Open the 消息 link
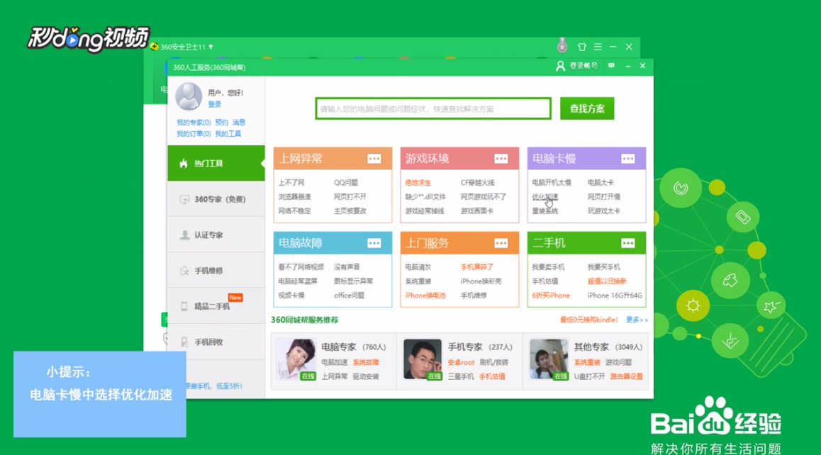This screenshot has height=455, width=821. 239,123
